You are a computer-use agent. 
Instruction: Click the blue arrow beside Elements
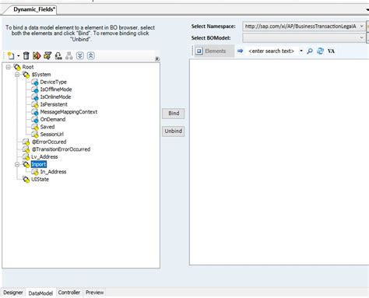[241, 51]
